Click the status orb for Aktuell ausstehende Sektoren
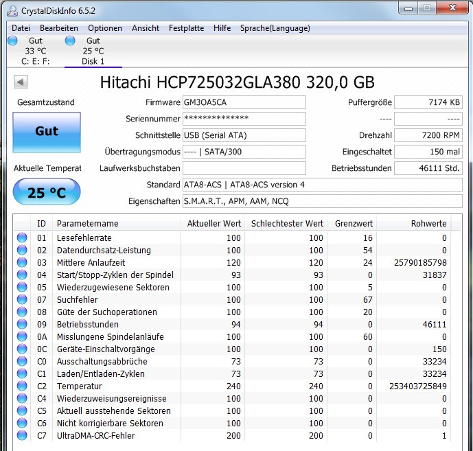This screenshot has height=451, width=473. pyautogui.click(x=22, y=411)
